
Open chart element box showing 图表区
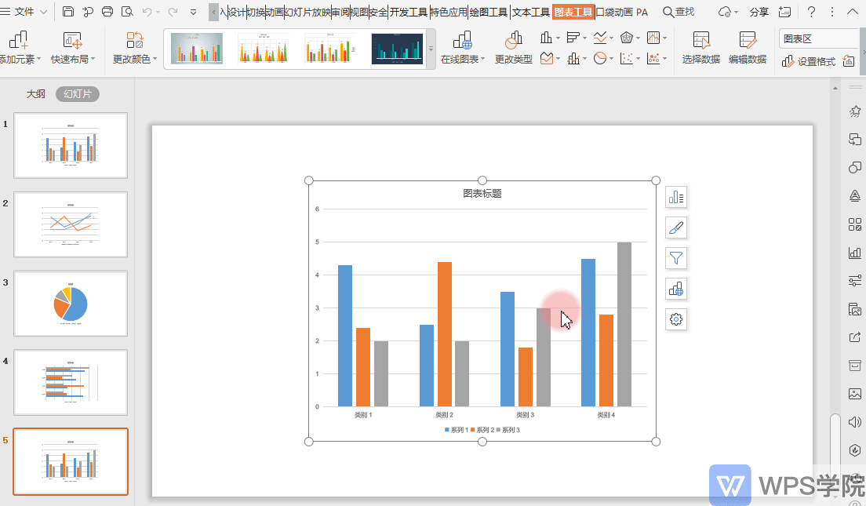click(x=818, y=38)
